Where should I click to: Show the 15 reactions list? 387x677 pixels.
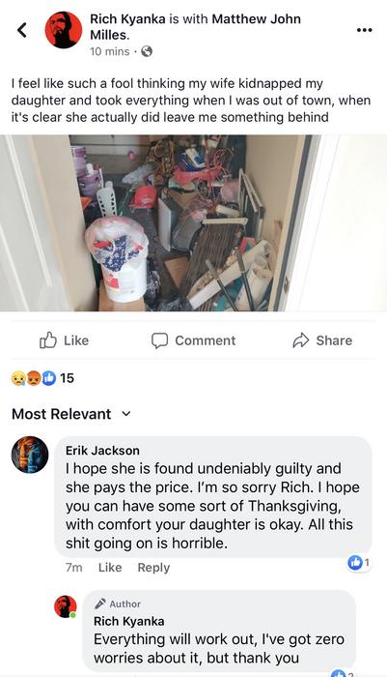click(x=67, y=378)
